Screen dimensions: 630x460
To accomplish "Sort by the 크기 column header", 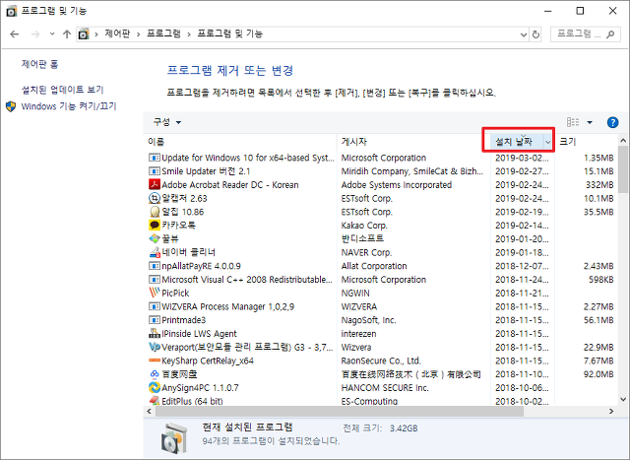I will 568,142.
